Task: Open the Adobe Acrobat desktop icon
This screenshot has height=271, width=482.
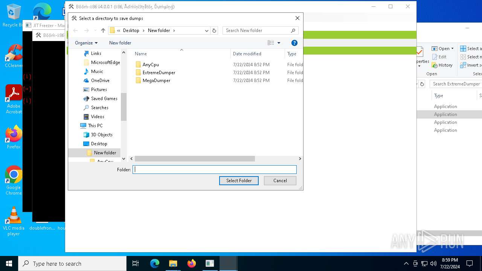Action: [x=14, y=99]
